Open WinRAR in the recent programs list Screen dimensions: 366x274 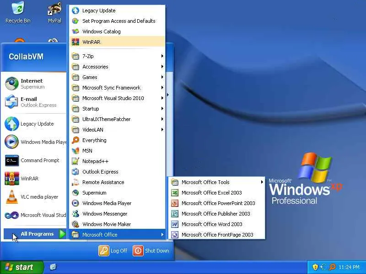[35, 179]
